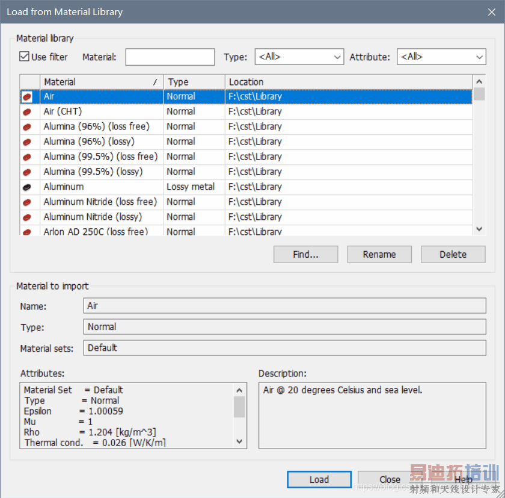The width and height of the screenshot is (505, 498).
Task: Click the Help button
Action: [463, 479]
